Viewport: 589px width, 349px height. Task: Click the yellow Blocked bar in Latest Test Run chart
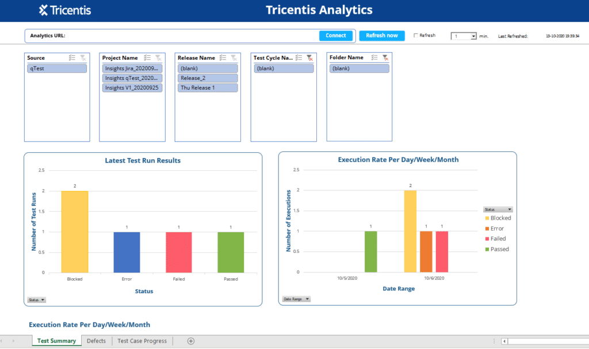point(75,232)
